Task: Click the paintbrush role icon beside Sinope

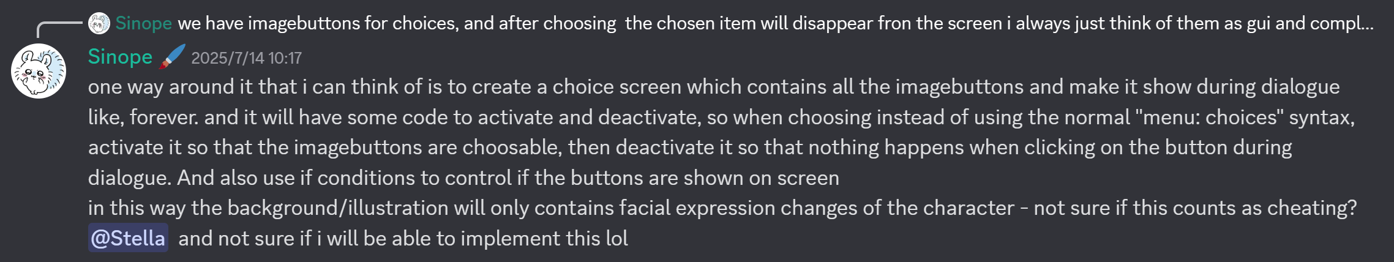Action: pyautogui.click(x=172, y=57)
